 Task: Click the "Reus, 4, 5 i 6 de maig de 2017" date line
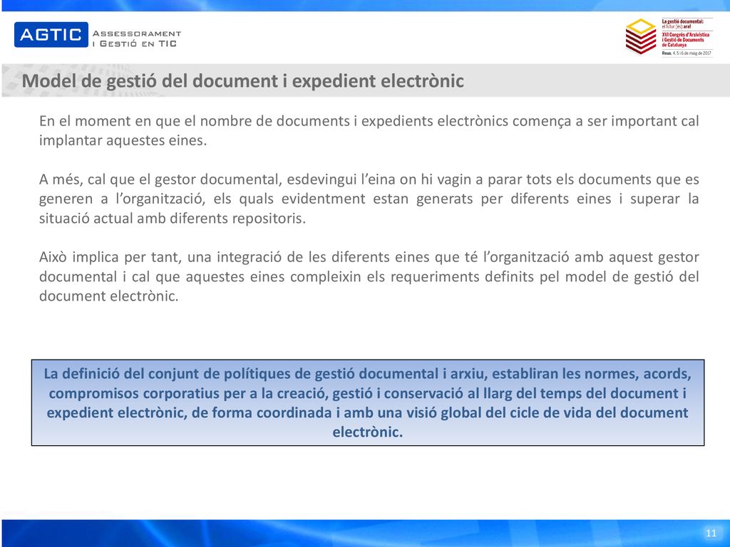tap(687, 53)
